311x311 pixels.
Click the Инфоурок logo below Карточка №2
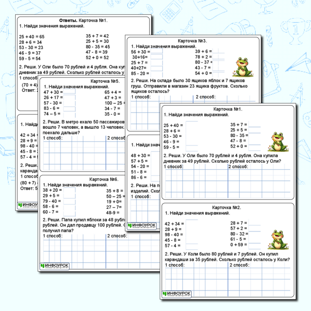pyautogui.click(x=177, y=294)
